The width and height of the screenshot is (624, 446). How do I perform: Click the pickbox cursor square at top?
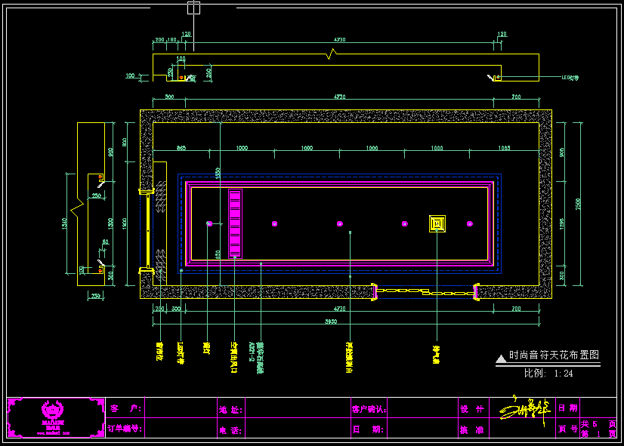[x=193, y=8]
